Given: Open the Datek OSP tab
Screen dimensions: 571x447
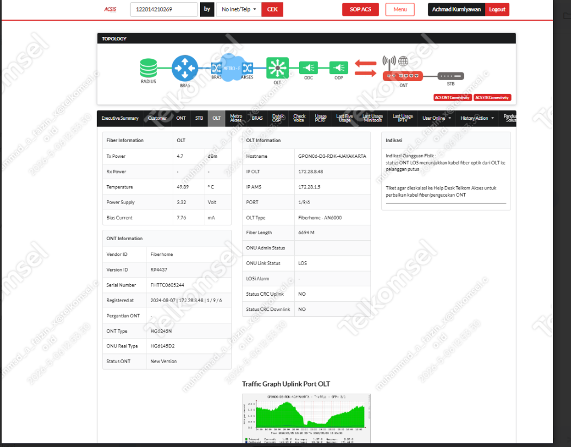Looking at the screenshot, I should point(278,118).
